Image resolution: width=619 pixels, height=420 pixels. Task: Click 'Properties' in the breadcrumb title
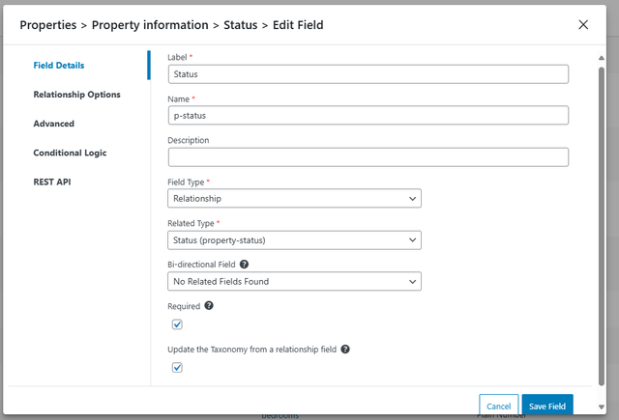tap(48, 25)
